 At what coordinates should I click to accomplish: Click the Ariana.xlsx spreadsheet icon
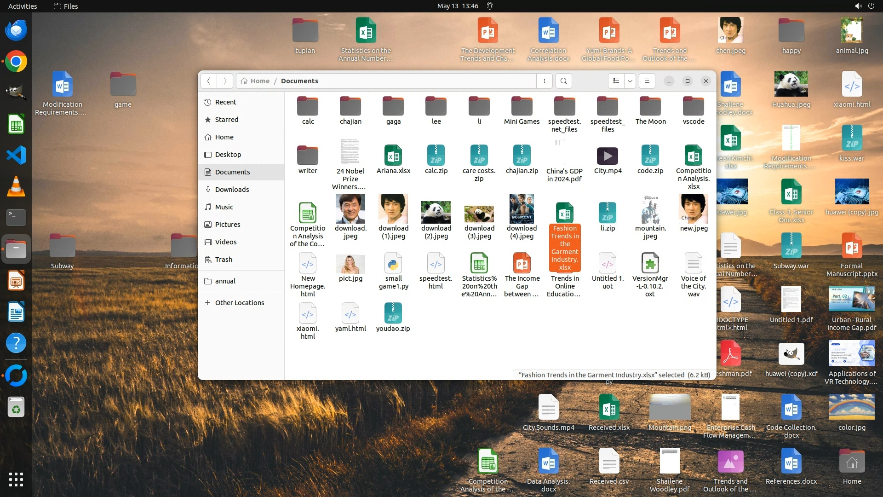(x=393, y=156)
